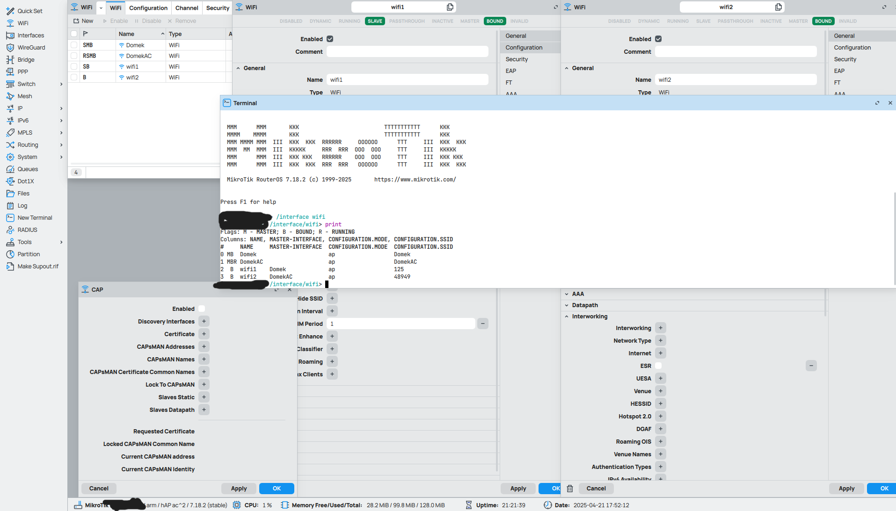
Task: Cancel the CAP dialog
Action: click(x=99, y=489)
